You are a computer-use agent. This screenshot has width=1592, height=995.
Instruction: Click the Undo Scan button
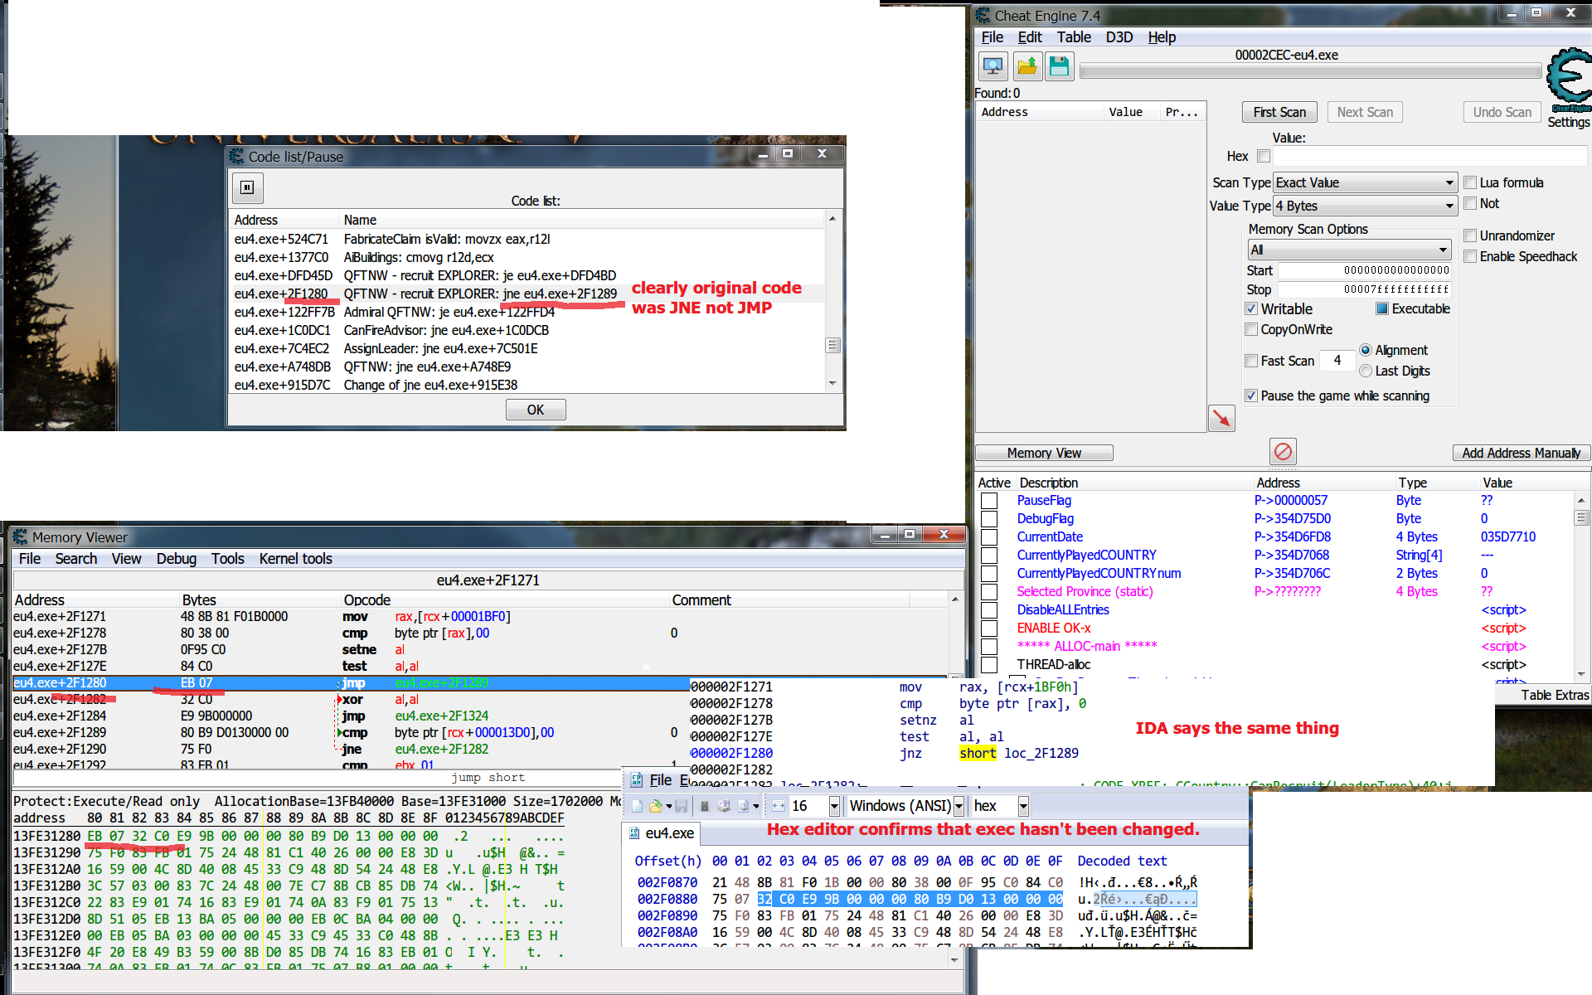click(x=1502, y=112)
